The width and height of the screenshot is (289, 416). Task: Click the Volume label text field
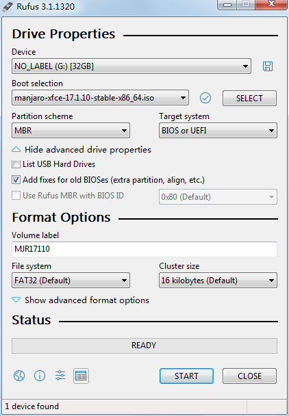point(144,249)
